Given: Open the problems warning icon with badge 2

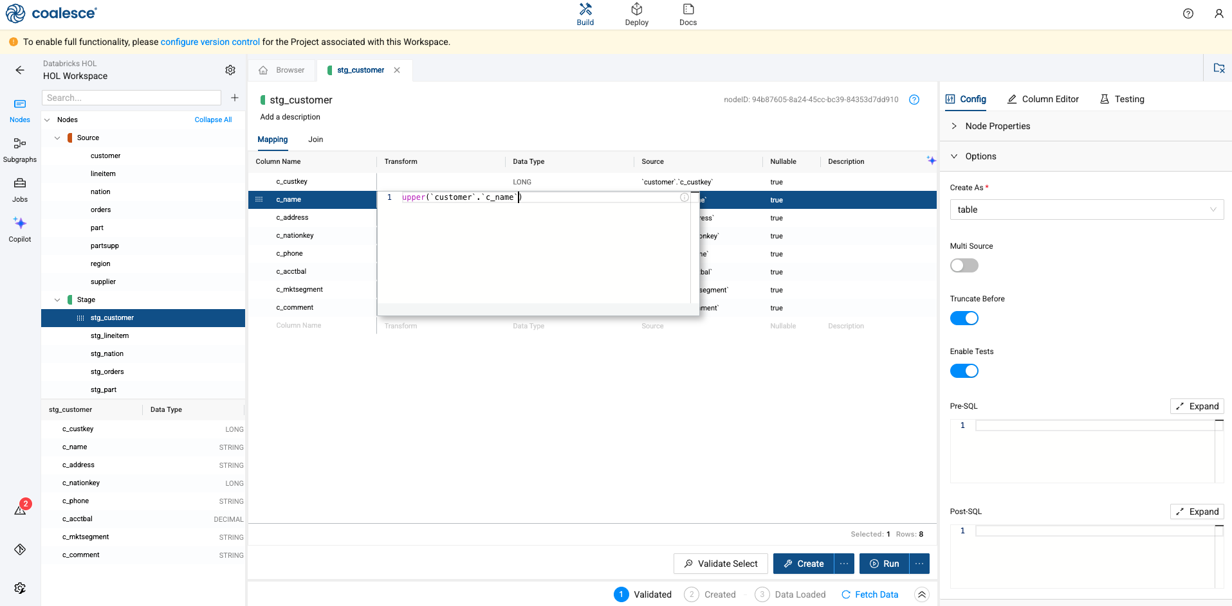Looking at the screenshot, I should tap(20, 510).
